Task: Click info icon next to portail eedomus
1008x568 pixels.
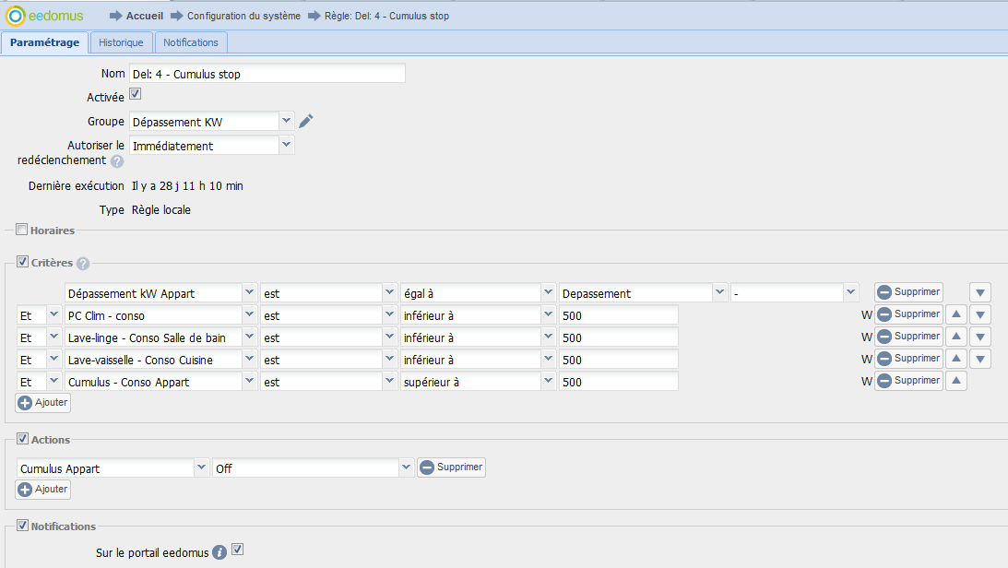Action: click(219, 553)
